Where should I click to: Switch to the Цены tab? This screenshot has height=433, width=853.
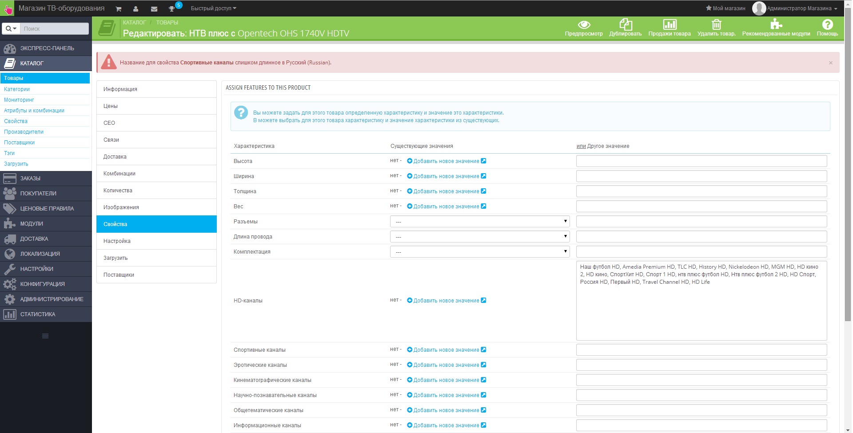point(156,106)
